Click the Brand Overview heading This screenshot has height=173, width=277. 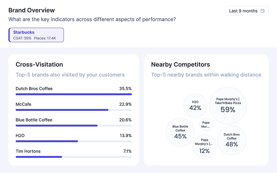tap(31, 10)
